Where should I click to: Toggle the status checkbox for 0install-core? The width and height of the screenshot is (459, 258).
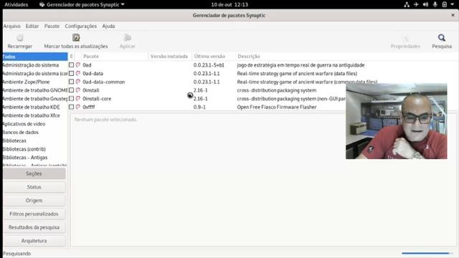[71, 99]
